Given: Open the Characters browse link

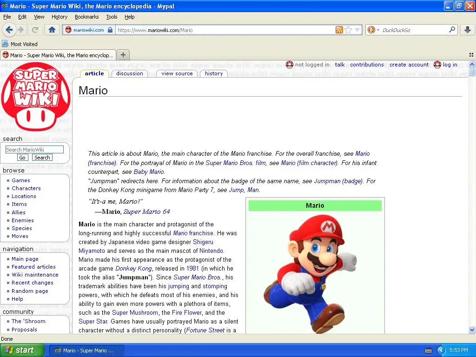Looking at the screenshot, I should (26, 188).
